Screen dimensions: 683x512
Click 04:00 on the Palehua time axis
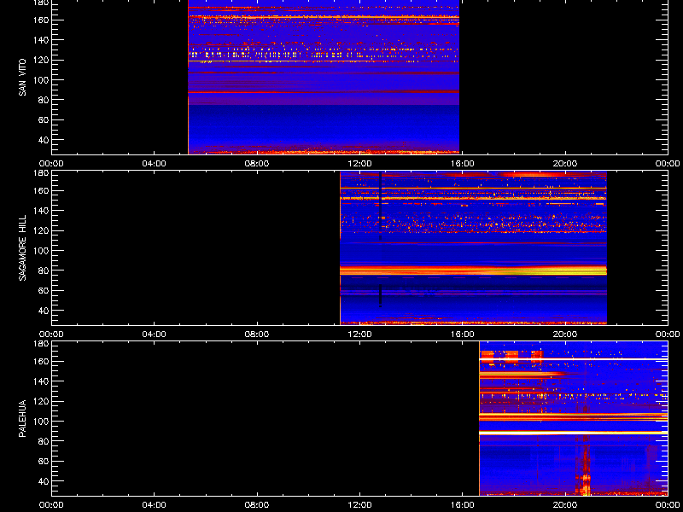(155, 505)
